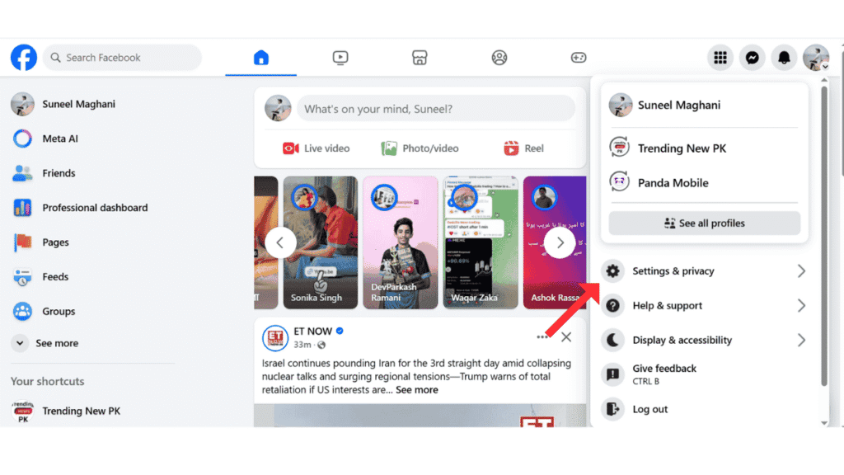
Task: Advance the stories carousel with right arrow
Action: click(x=560, y=242)
